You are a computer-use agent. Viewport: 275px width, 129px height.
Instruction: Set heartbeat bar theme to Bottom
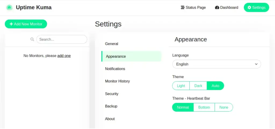[x=204, y=107]
